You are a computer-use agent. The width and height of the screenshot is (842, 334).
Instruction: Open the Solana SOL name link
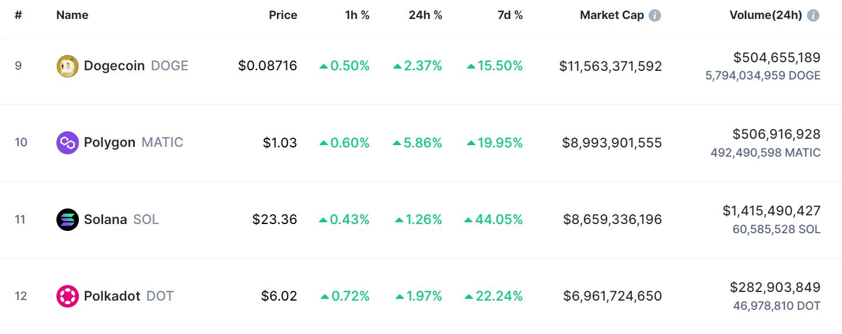click(x=105, y=219)
